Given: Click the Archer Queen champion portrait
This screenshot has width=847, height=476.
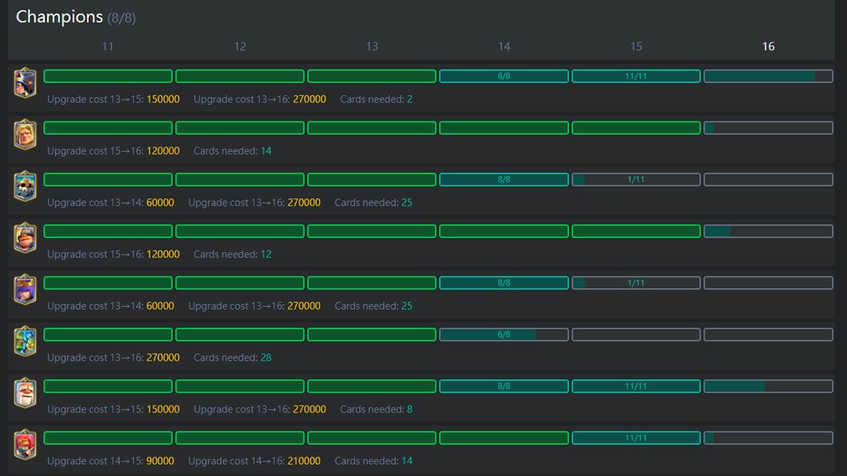Looking at the screenshot, I should click(x=26, y=290).
